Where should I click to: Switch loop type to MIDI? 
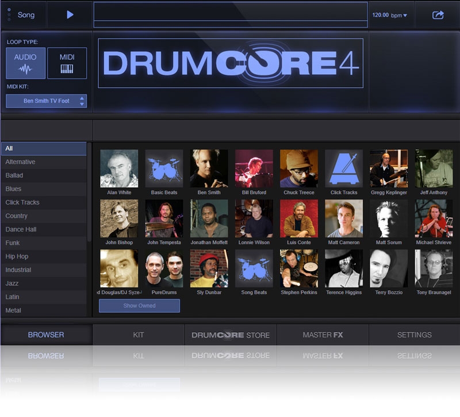pos(67,63)
